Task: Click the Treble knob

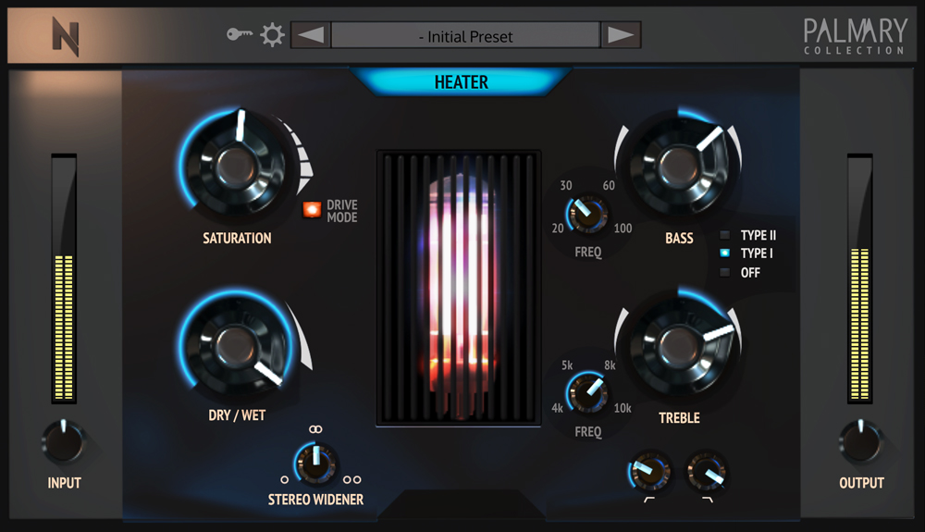Action: coord(678,346)
